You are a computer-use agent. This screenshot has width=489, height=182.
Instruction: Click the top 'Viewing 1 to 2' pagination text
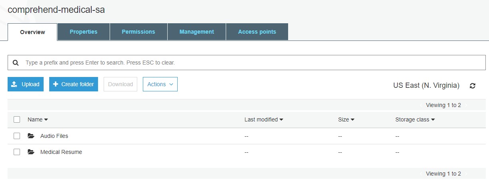[443, 105]
